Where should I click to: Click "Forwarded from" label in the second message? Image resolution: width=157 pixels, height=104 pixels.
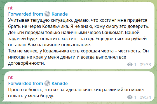tap(25, 83)
